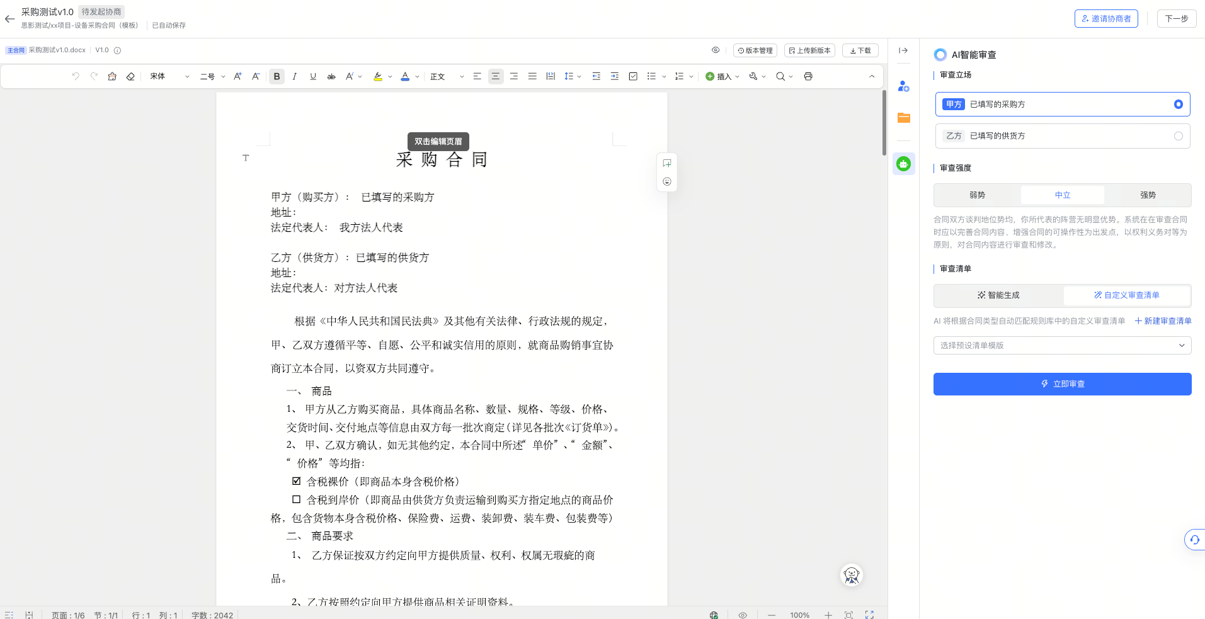Click the clear formatting eraser icon

[130, 76]
